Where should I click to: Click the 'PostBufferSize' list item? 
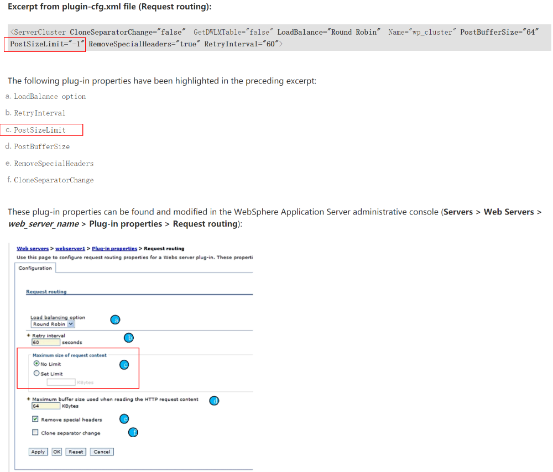[41, 146]
